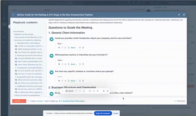
Task: Click table icon in the specific markets toolbar
Action: 83,81
